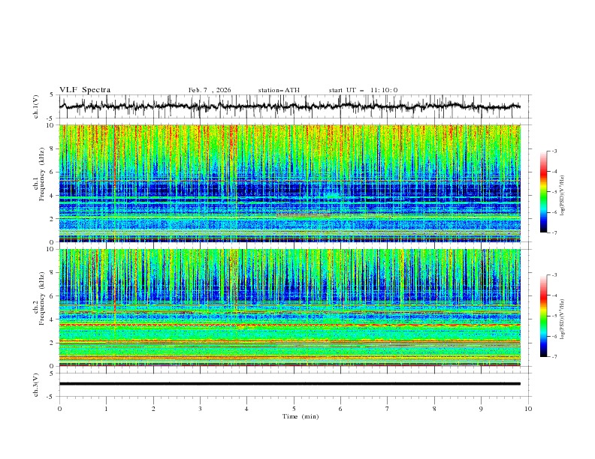Click the 'ch.1(V)' waveform axis label
The width and height of the screenshot is (595, 459).
36,106
